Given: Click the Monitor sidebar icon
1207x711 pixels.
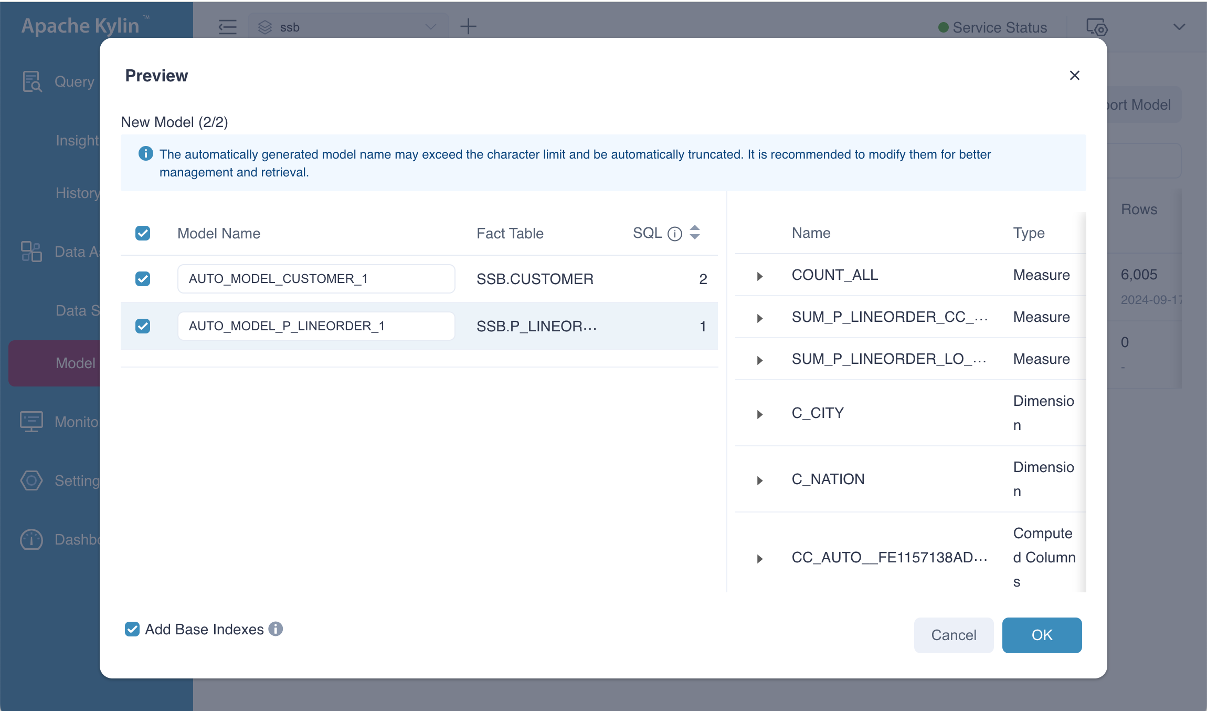Looking at the screenshot, I should (x=31, y=422).
